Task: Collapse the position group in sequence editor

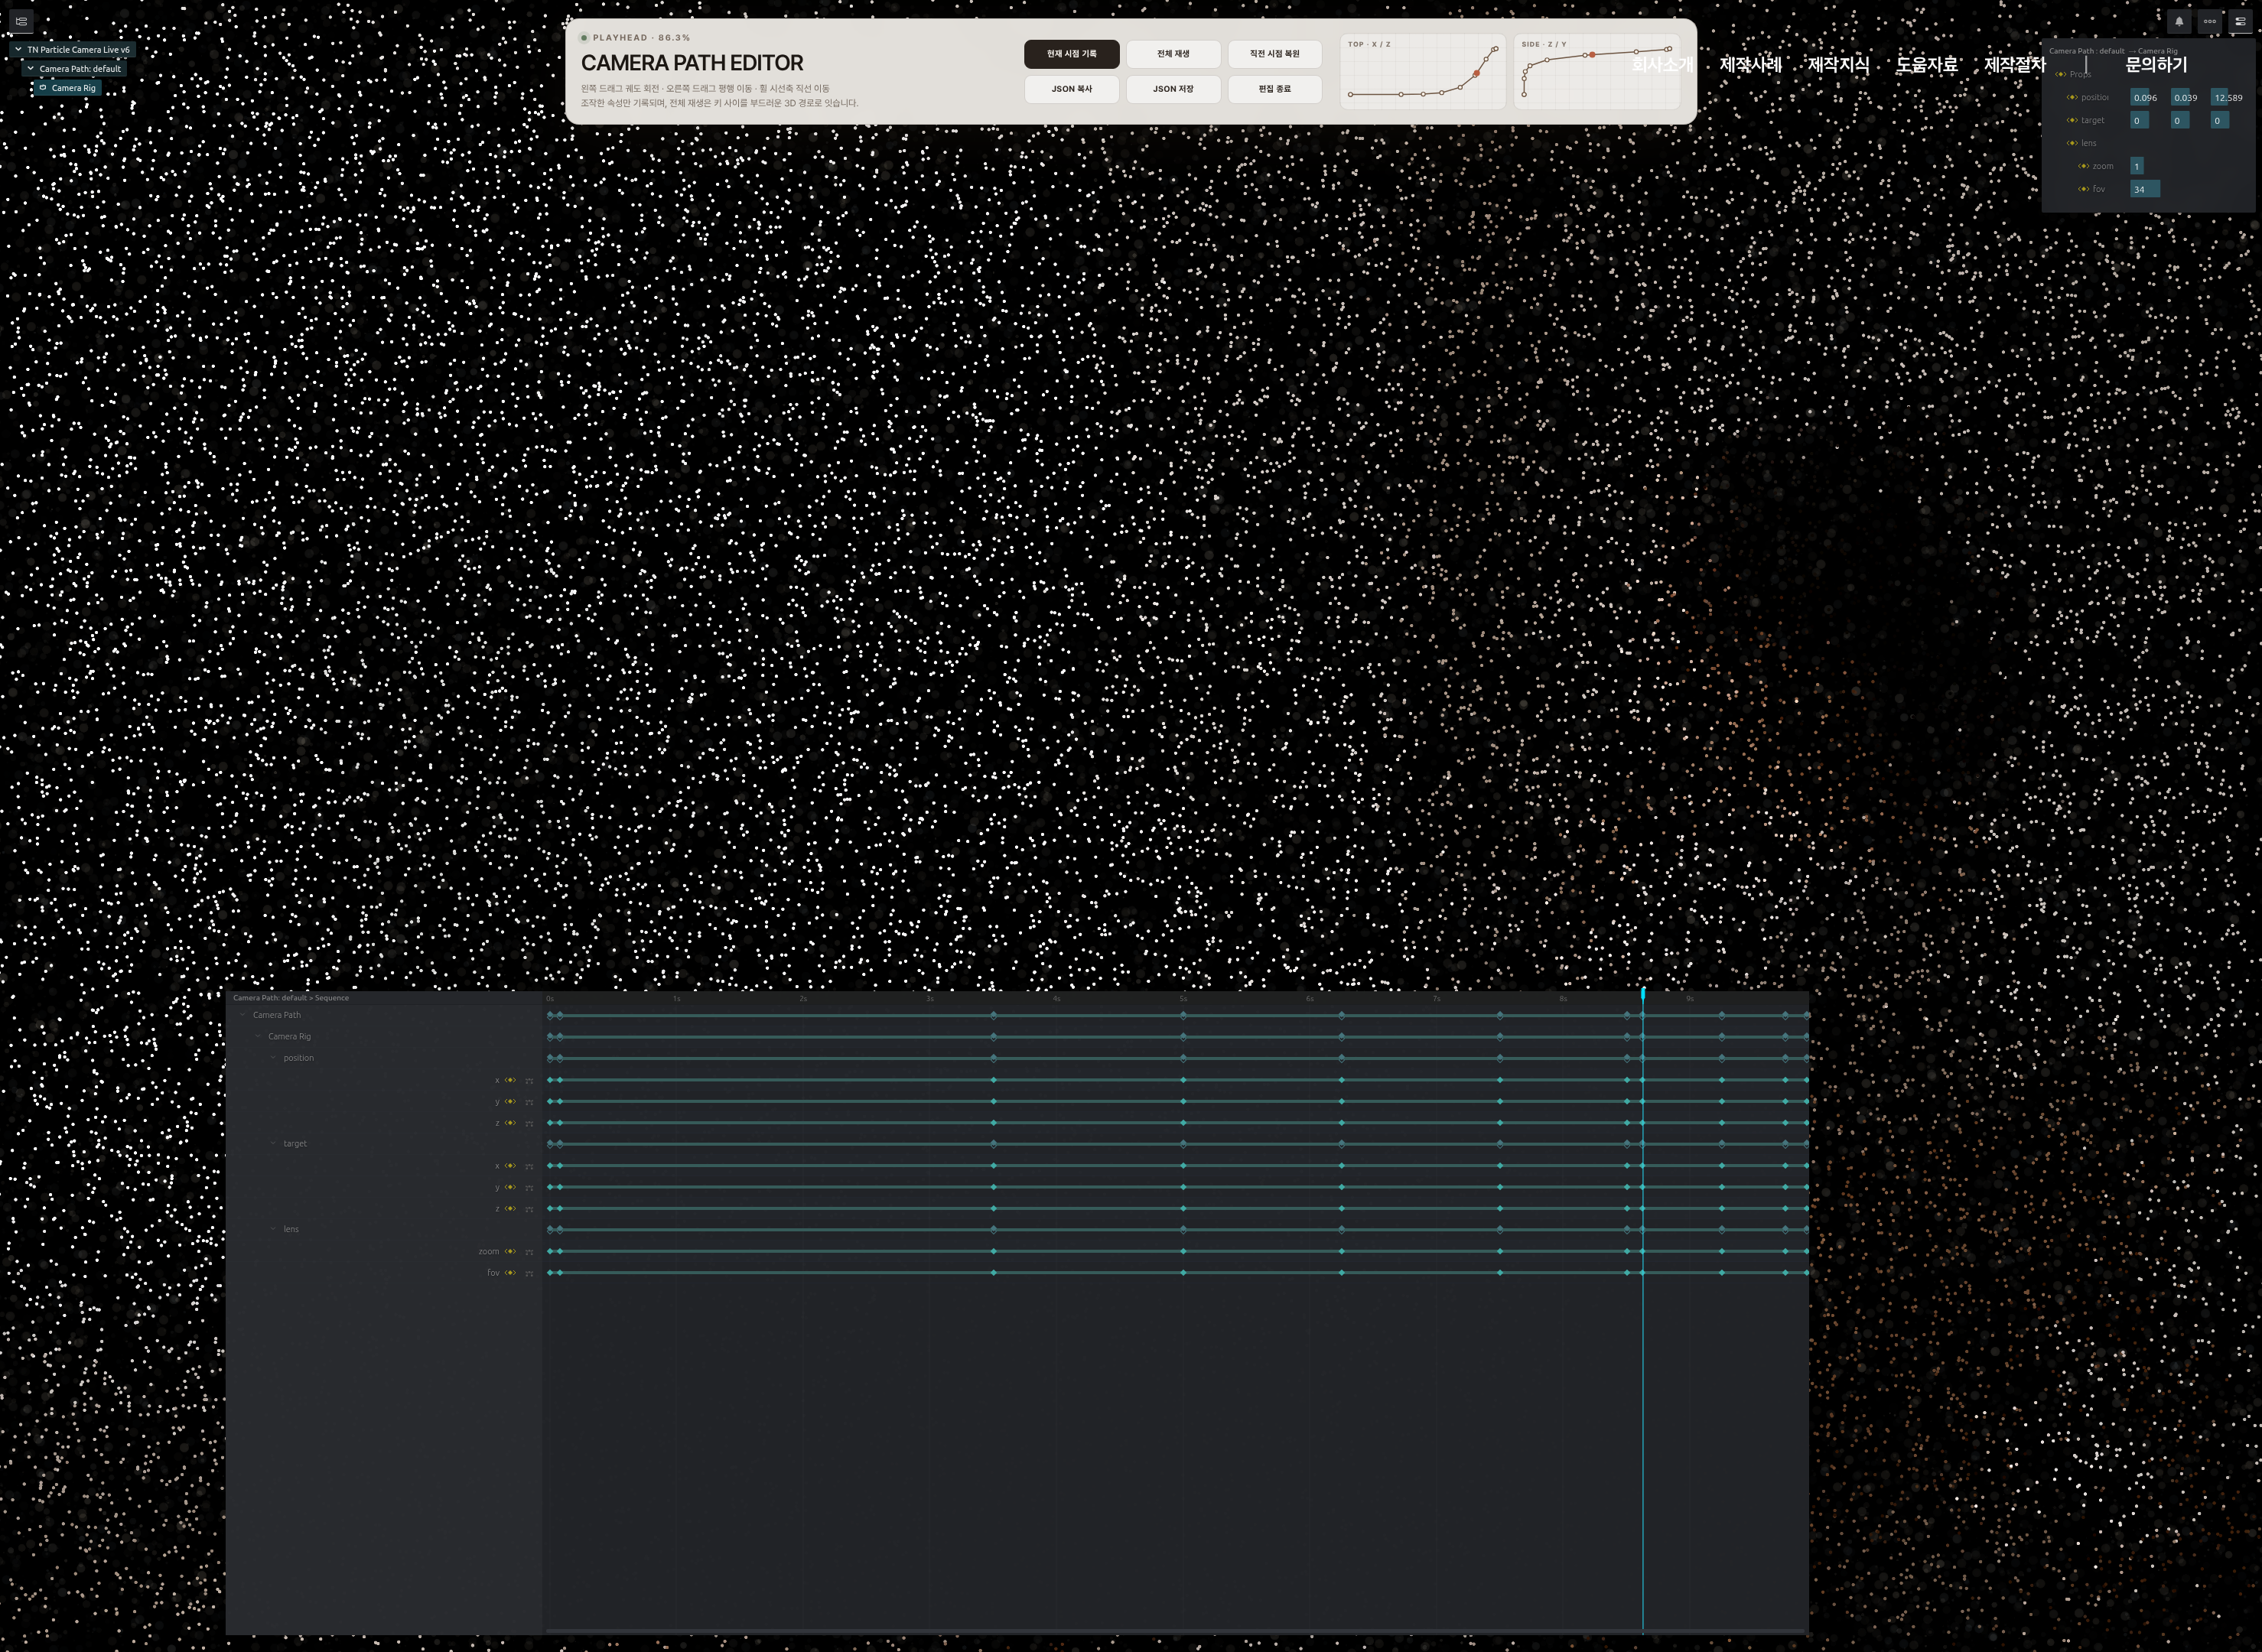Action: pyautogui.click(x=273, y=1057)
